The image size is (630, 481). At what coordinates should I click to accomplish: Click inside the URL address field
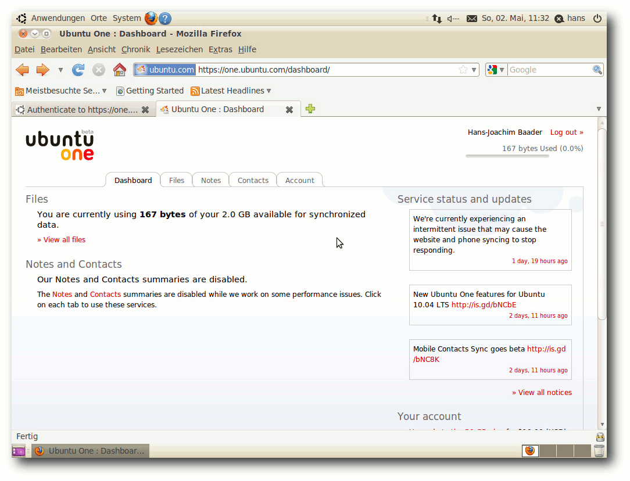tap(325, 70)
